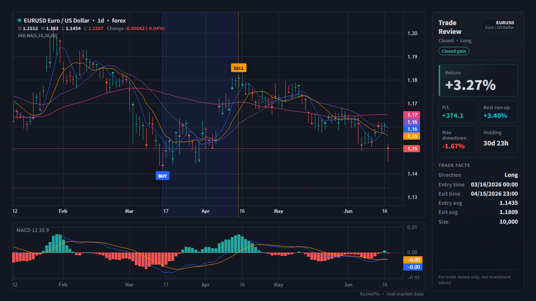The width and height of the screenshot is (536, 301).
Task: Click the high price H 1.153
Action: [50, 28]
